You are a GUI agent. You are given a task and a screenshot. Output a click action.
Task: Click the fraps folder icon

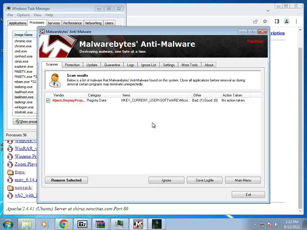[x=10, y=172]
